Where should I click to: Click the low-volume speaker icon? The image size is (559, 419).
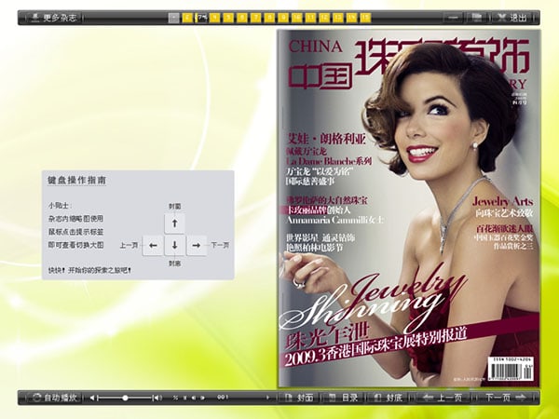pyautogui.click(x=92, y=398)
